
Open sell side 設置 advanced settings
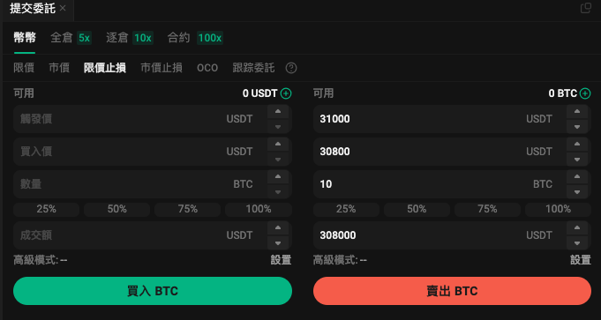coord(581,260)
